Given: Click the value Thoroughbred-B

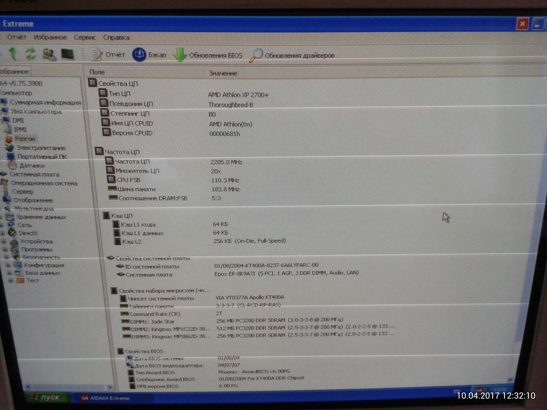Looking at the screenshot, I should point(231,105).
